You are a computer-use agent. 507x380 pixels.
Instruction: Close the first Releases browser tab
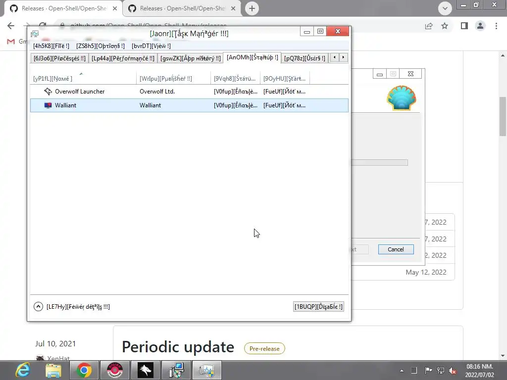point(115,8)
